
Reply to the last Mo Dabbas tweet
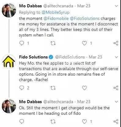(22, 121)
